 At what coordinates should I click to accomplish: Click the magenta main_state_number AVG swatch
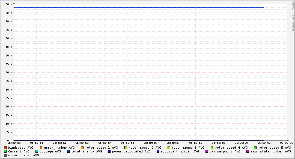click(x=248, y=151)
